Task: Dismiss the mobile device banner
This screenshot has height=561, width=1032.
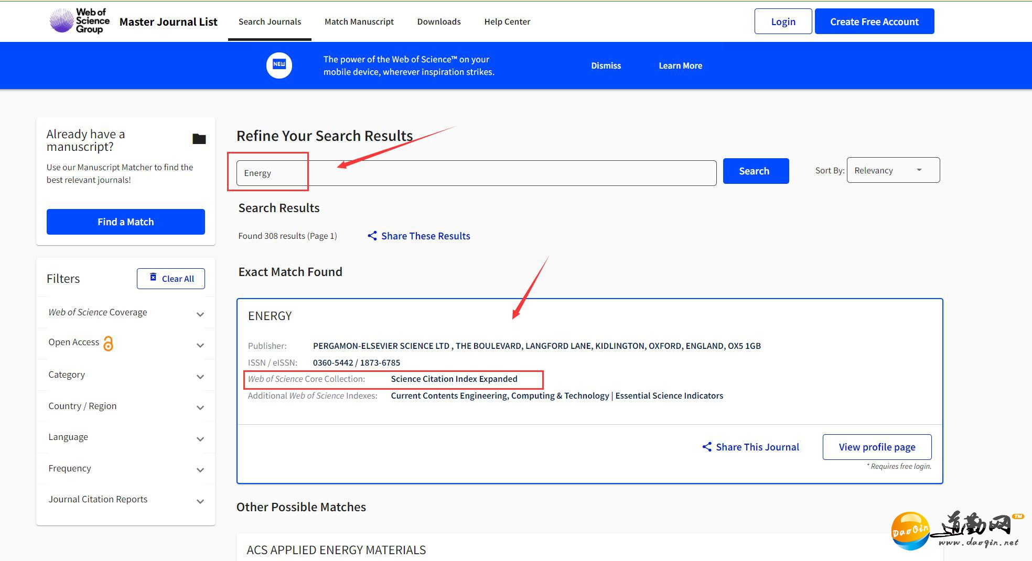Action: [x=606, y=65]
